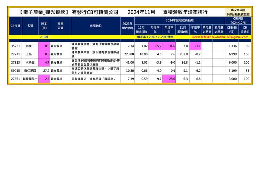
Task: Click the 累月歷史新高 column header
Action: pyautogui.click(x=219, y=29)
